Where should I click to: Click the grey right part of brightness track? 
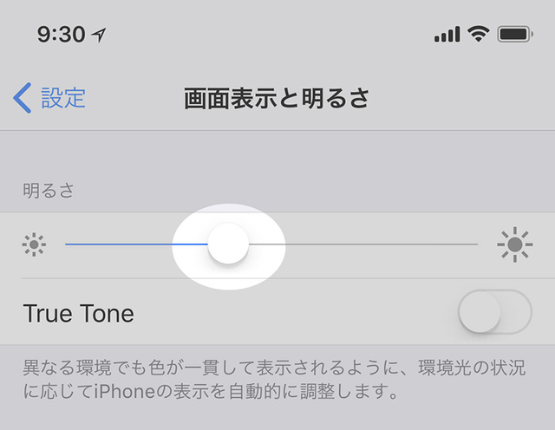pos(363,244)
